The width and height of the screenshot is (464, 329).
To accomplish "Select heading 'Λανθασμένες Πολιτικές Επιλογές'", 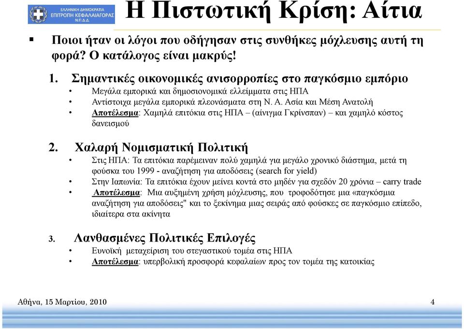I will [x=164, y=238].
